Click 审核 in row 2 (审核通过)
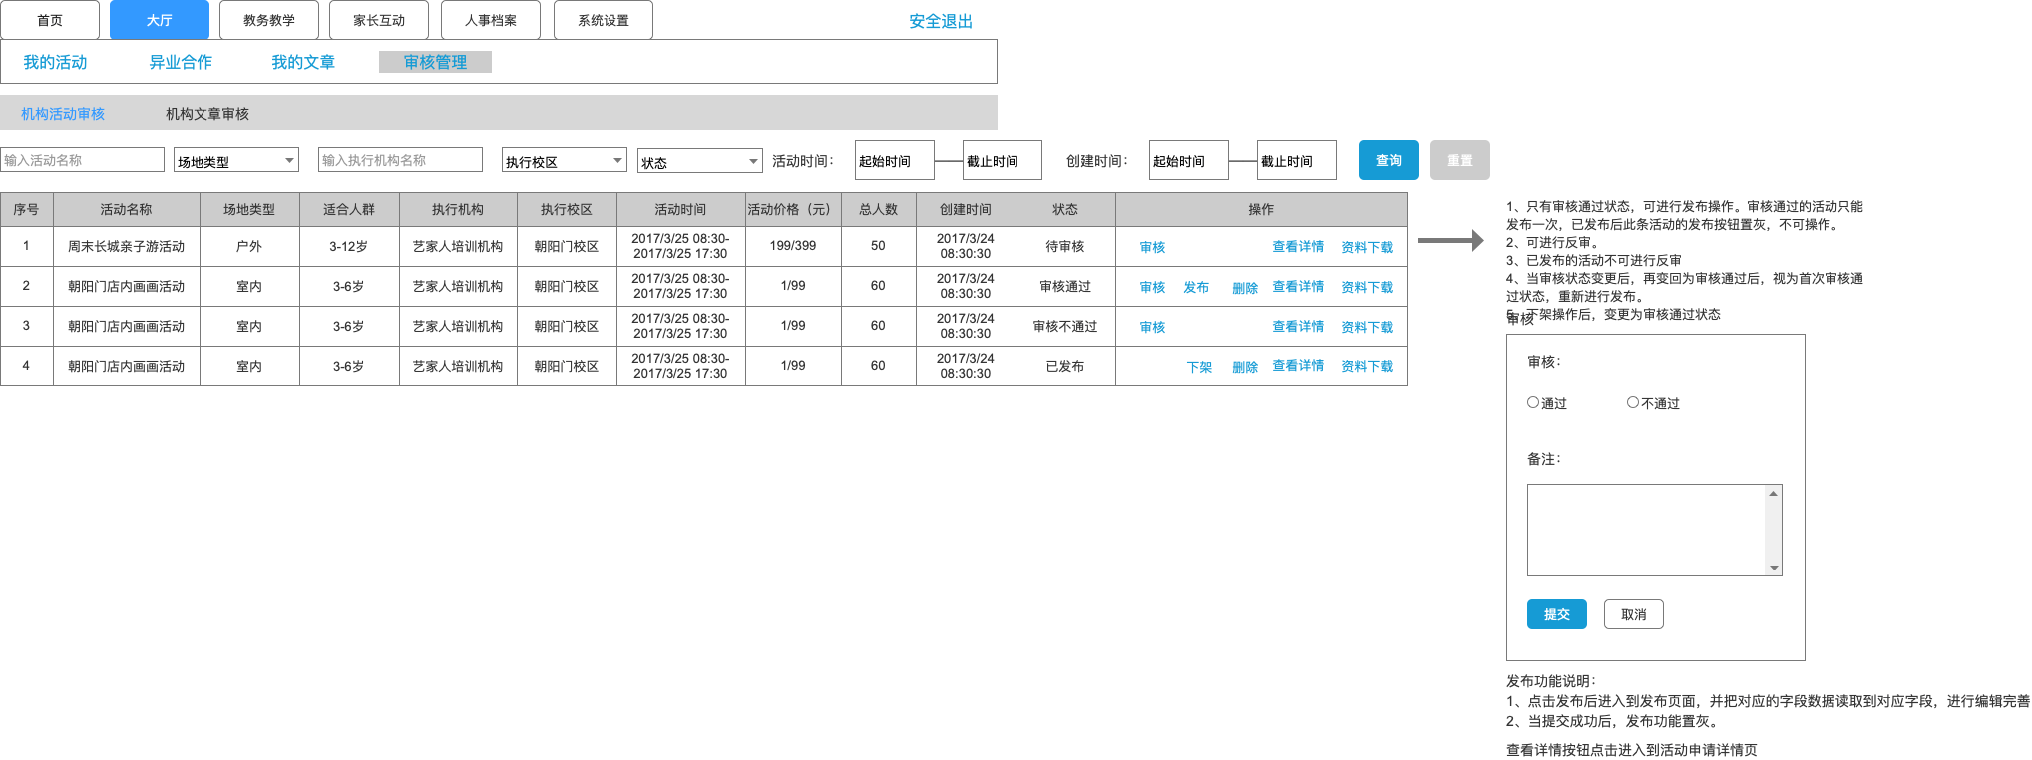Image resolution: width=2032 pixels, height=760 pixels. (x=1152, y=287)
